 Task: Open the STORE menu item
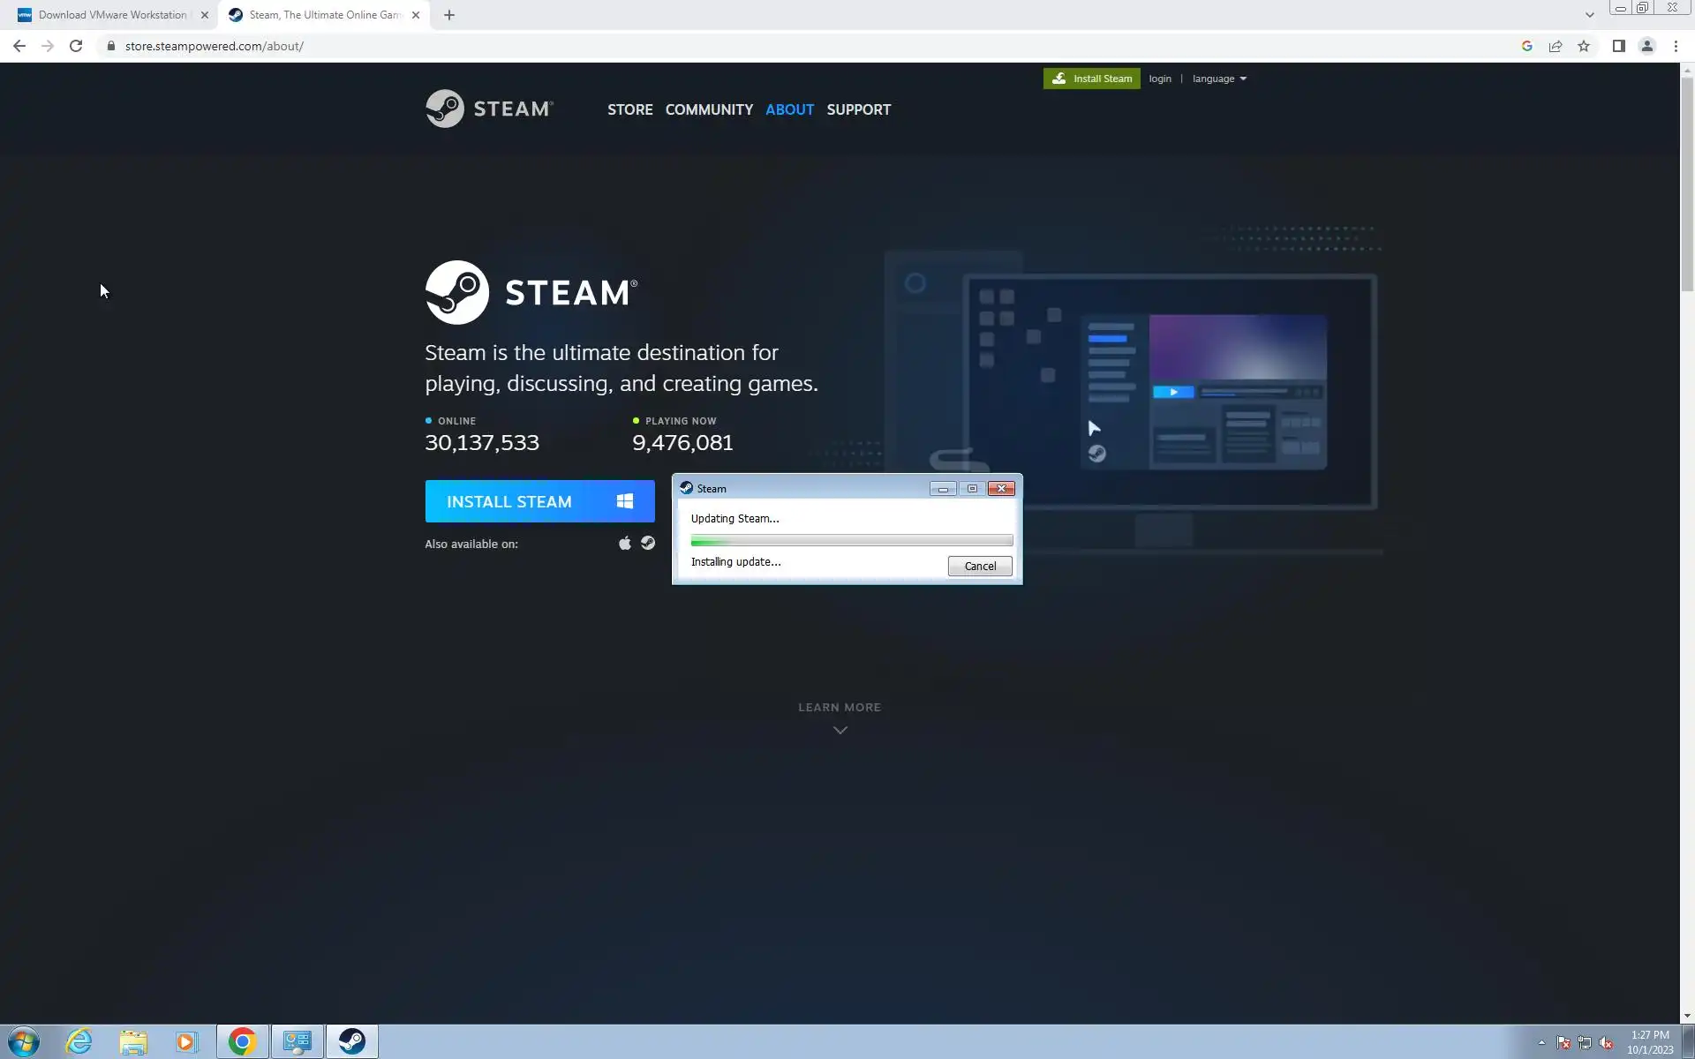[629, 109]
